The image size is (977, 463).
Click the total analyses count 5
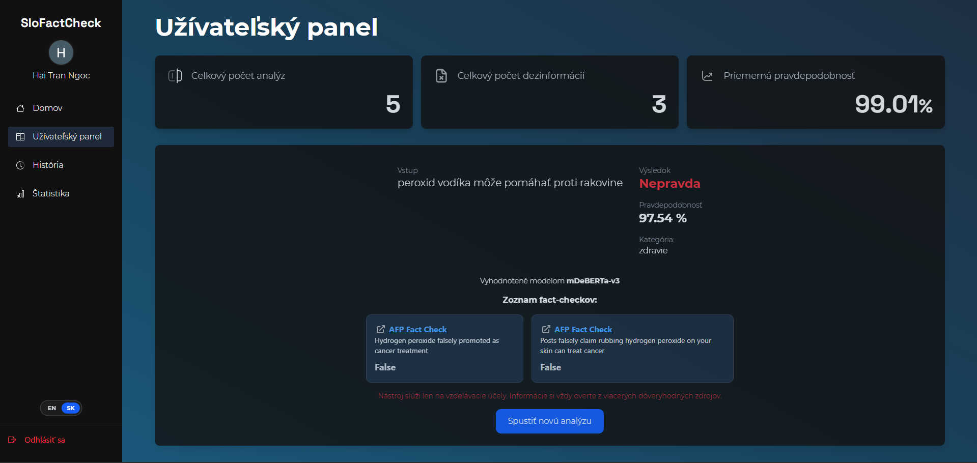pos(393,104)
